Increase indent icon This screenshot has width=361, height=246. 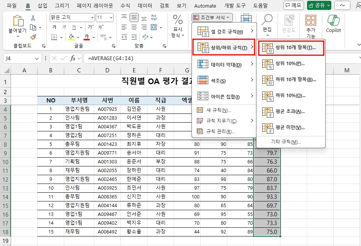point(134,37)
